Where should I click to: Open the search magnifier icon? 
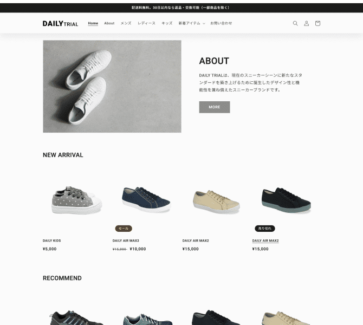[295, 23]
